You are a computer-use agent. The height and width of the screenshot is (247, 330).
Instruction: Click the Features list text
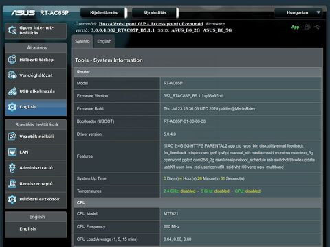click(239, 156)
